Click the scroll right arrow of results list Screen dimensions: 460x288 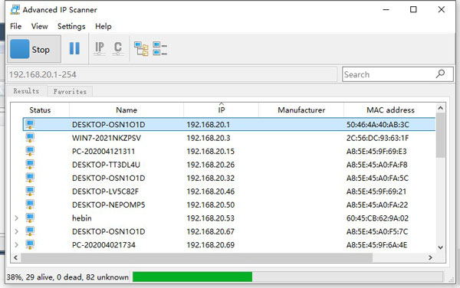(430, 257)
